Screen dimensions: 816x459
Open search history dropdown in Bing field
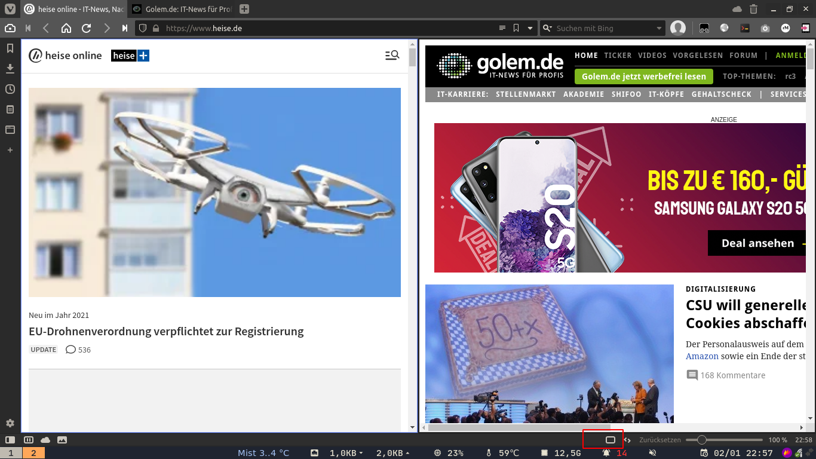click(659, 28)
